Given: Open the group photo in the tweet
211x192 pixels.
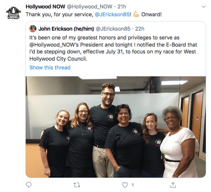Looking at the screenshot, I should point(116,127).
